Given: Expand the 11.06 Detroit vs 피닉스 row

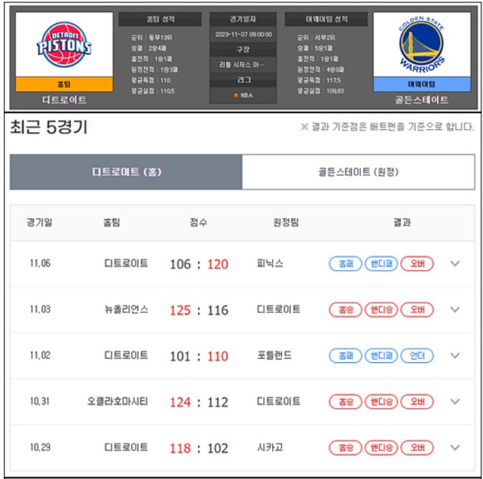Looking at the screenshot, I should point(456,264).
